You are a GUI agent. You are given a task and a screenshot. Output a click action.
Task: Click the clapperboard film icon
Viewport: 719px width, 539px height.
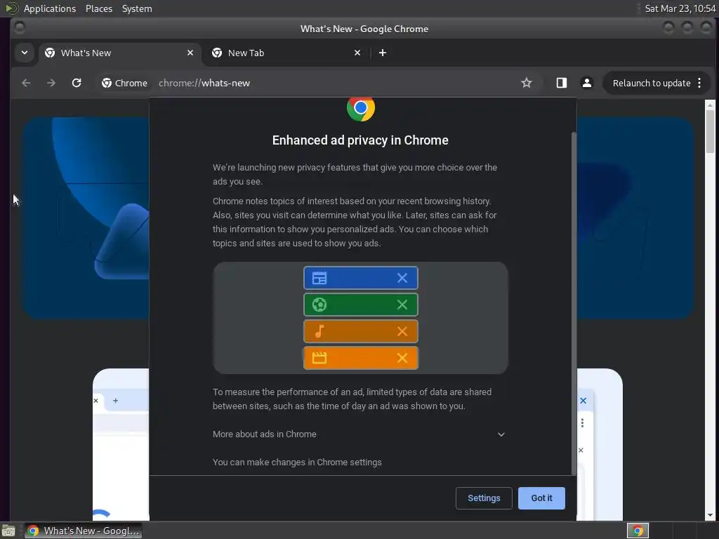pos(319,357)
